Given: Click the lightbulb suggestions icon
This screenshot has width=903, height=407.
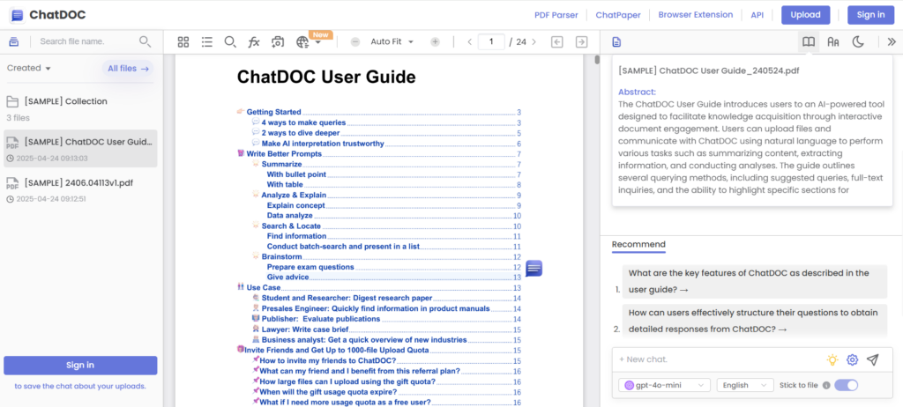Looking at the screenshot, I should coord(832,359).
